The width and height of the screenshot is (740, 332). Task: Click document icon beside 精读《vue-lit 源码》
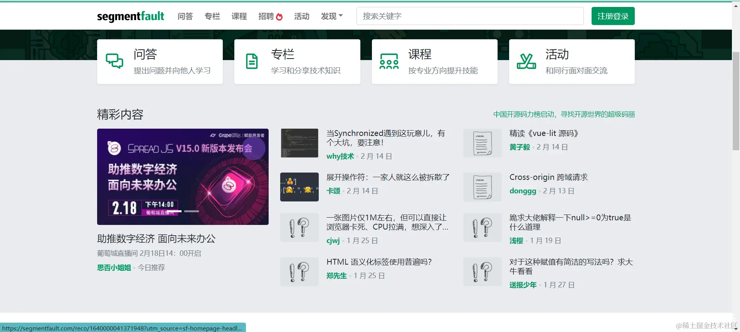[x=483, y=143]
